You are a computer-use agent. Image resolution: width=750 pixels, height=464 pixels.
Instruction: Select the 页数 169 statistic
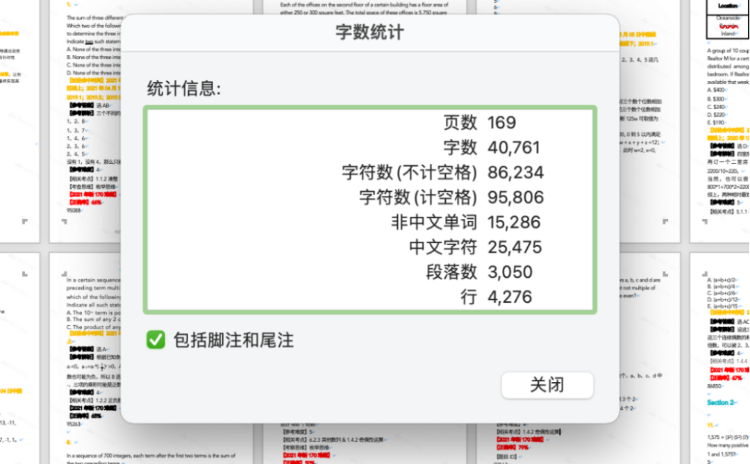click(x=486, y=122)
